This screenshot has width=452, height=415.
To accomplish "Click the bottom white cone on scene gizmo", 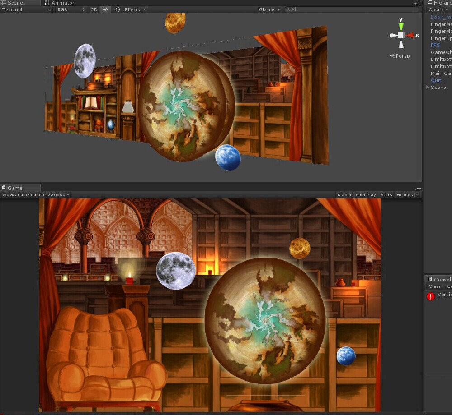I will coord(401,44).
